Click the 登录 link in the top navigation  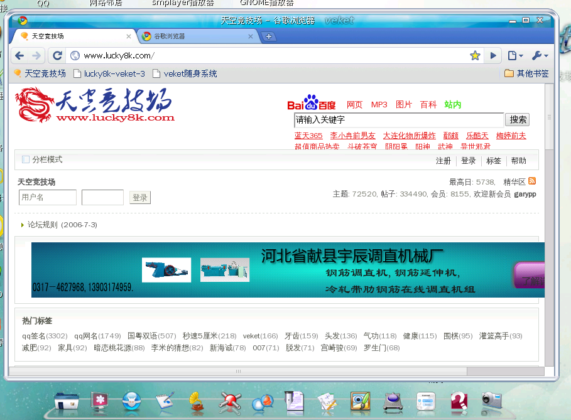(469, 161)
